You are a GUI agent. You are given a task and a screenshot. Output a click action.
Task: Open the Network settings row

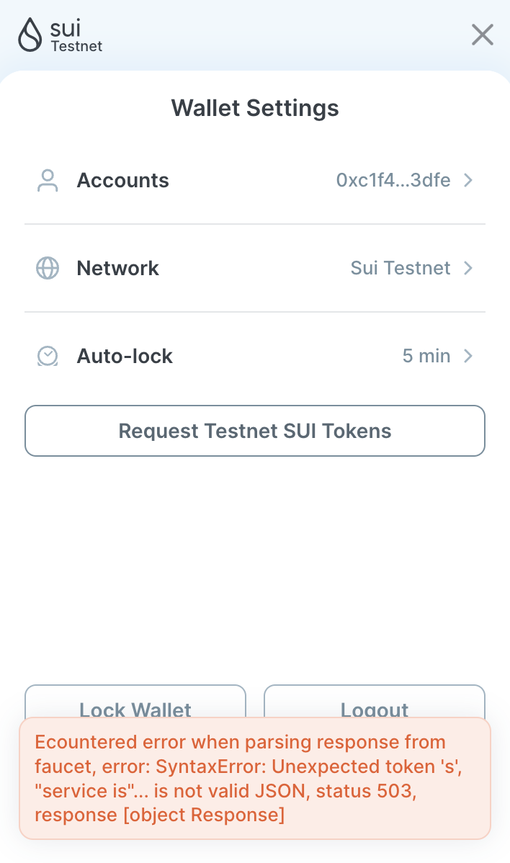click(x=255, y=268)
